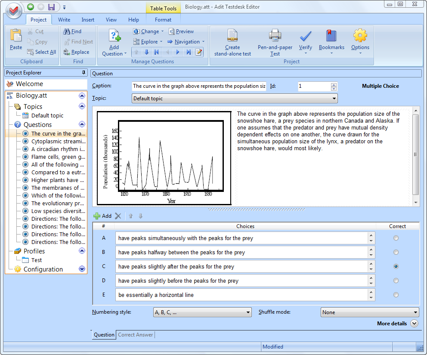This screenshot has height=355, width=427.
Task: Click the edit question pencil icon
Action: coord(199,52)
